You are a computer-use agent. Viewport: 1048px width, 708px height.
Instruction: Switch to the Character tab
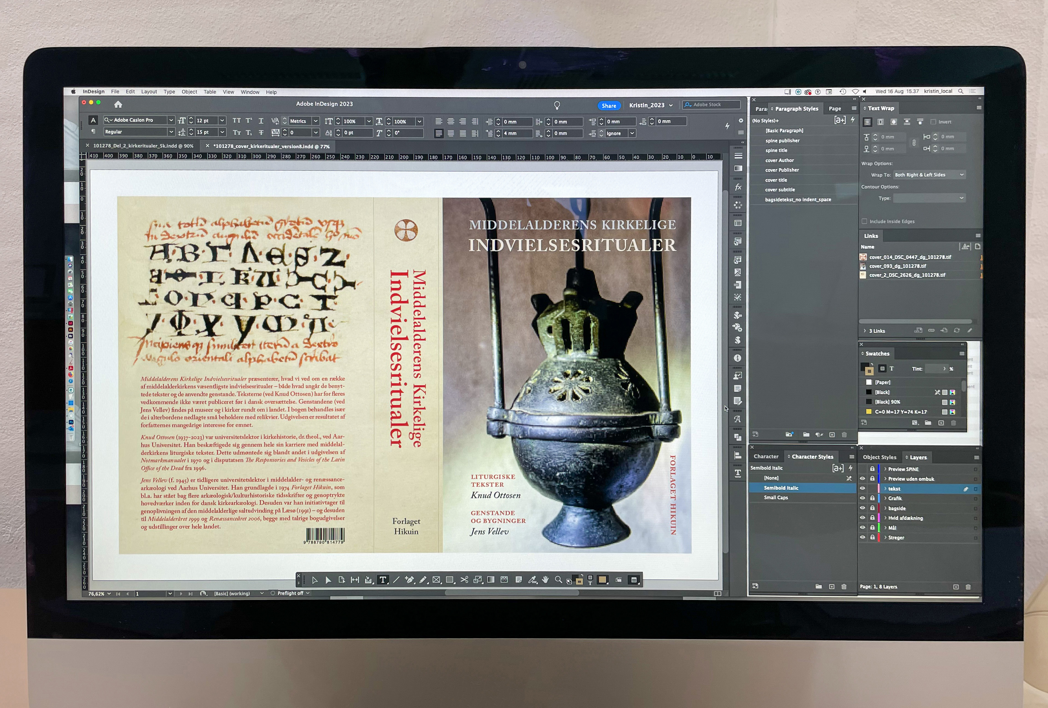pos(766,457)
